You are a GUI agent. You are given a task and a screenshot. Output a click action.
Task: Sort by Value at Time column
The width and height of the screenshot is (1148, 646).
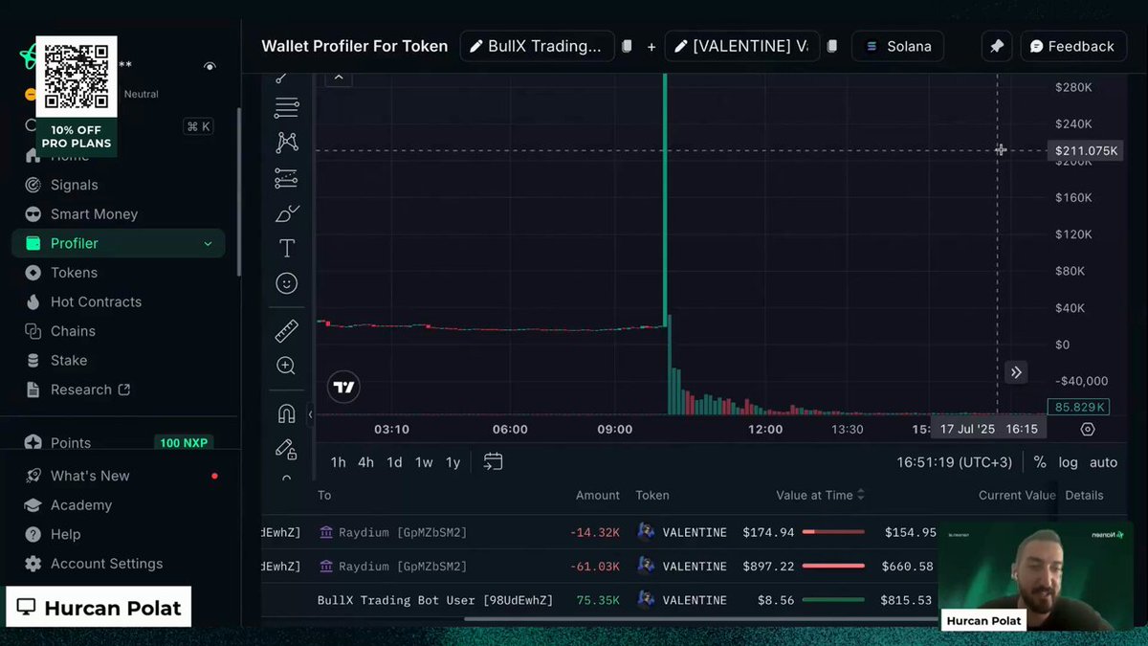820,495
